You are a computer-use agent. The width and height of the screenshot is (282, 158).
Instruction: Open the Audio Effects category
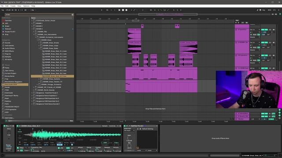(10, 48)
